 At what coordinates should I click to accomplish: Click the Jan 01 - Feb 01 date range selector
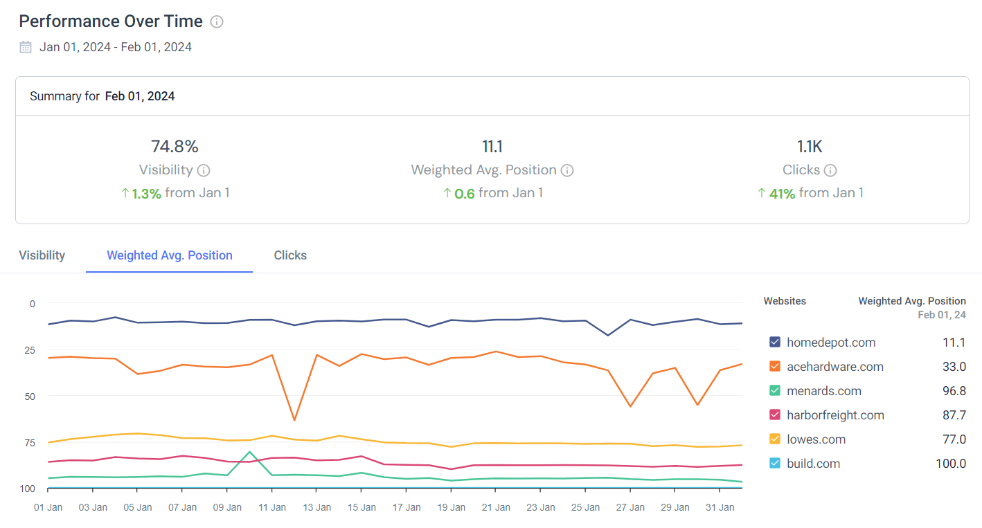coord(116,46)
